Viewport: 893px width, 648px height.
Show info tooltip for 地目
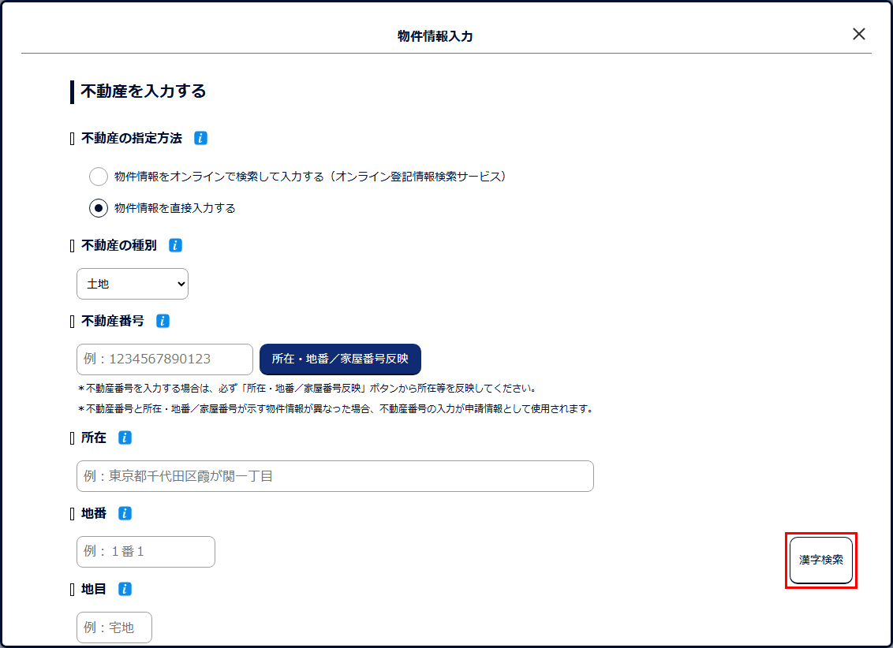[x=125, y=589]
